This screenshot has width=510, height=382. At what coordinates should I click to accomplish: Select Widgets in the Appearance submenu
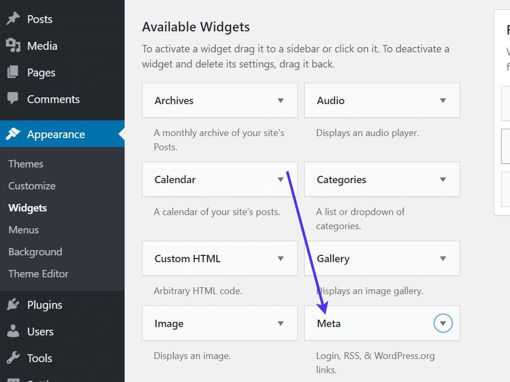click(x=27, y=208)
